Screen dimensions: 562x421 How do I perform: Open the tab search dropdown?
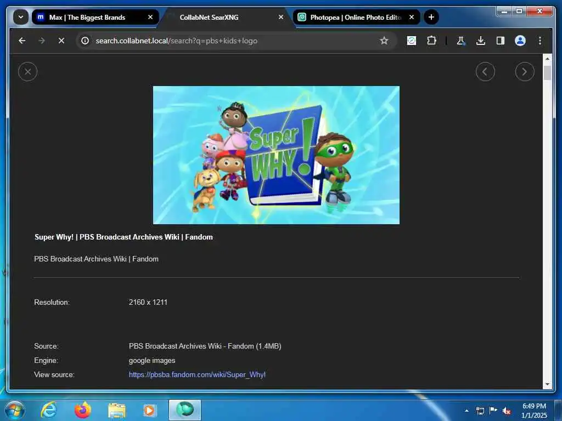[21, 17]
